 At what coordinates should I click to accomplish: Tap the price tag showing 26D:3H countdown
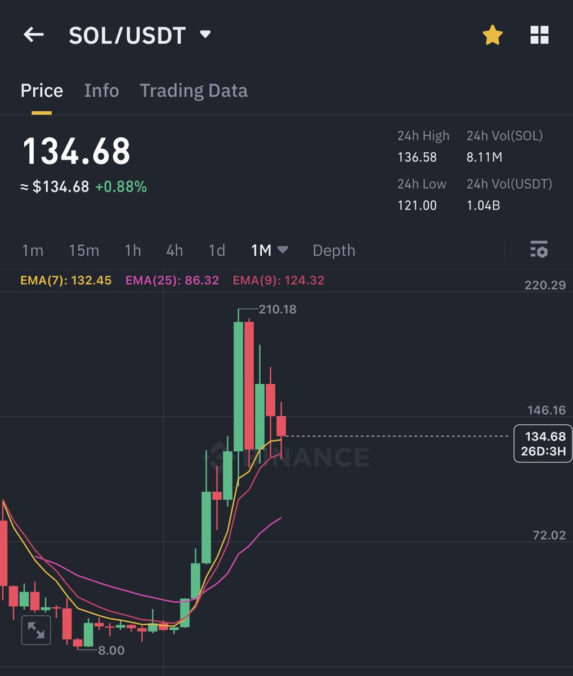point(543,443)
